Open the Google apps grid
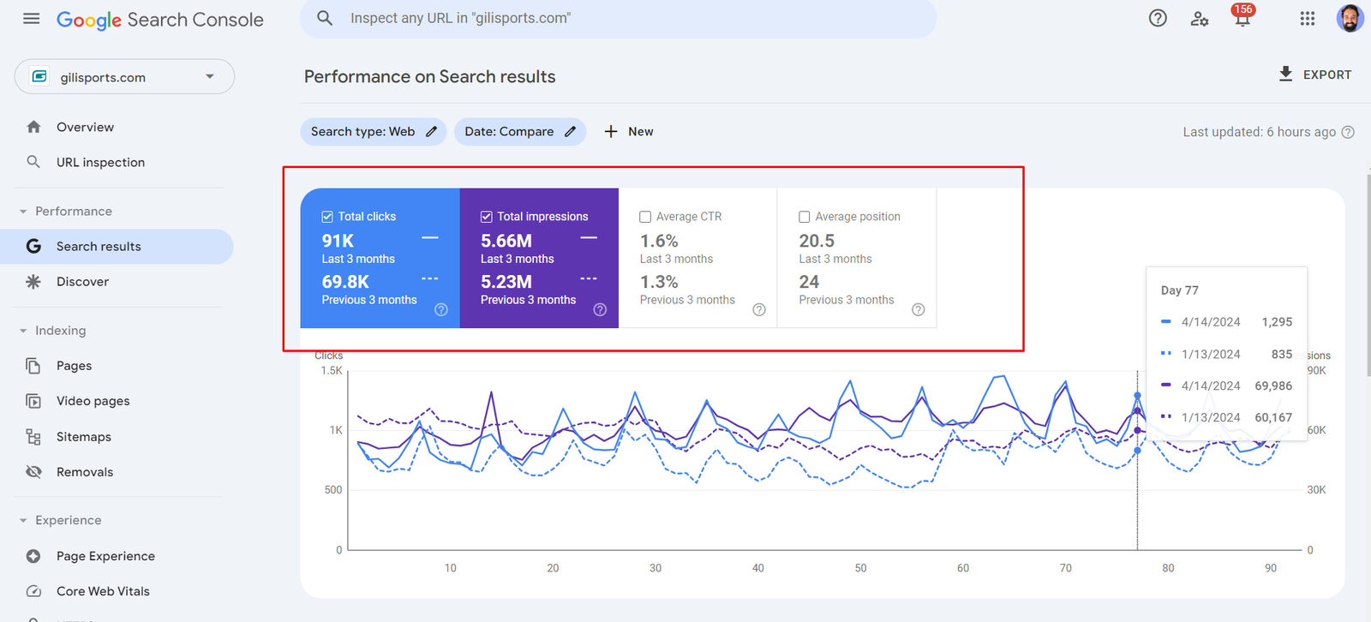1371x622 pixels. [x=1307, y=19]
